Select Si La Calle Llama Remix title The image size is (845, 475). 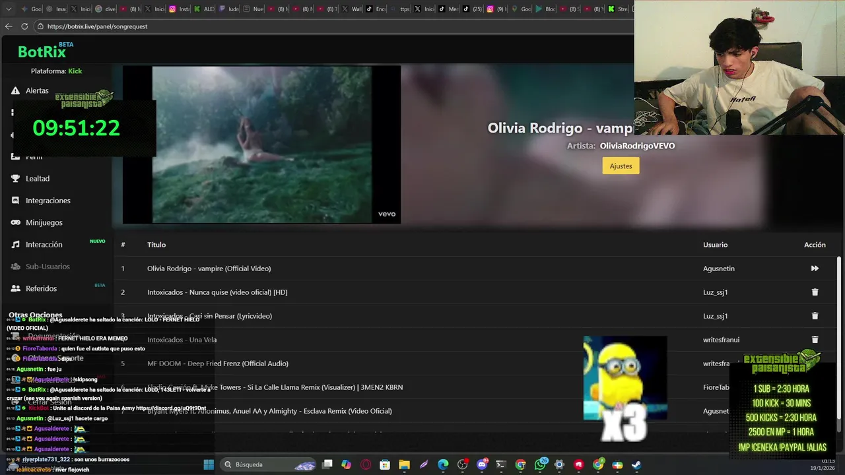tap(275, 387)
